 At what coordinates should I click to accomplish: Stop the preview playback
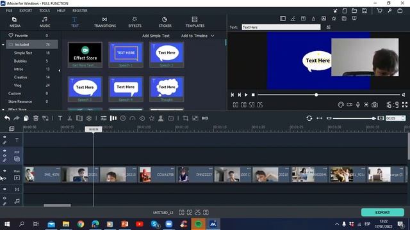(253, 95)
